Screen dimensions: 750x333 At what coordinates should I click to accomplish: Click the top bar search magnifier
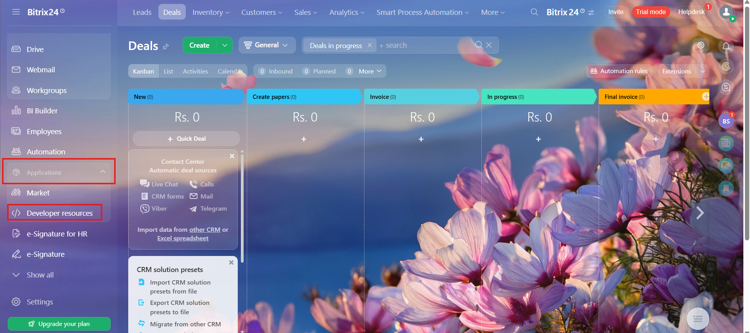(x=534, y=12)
